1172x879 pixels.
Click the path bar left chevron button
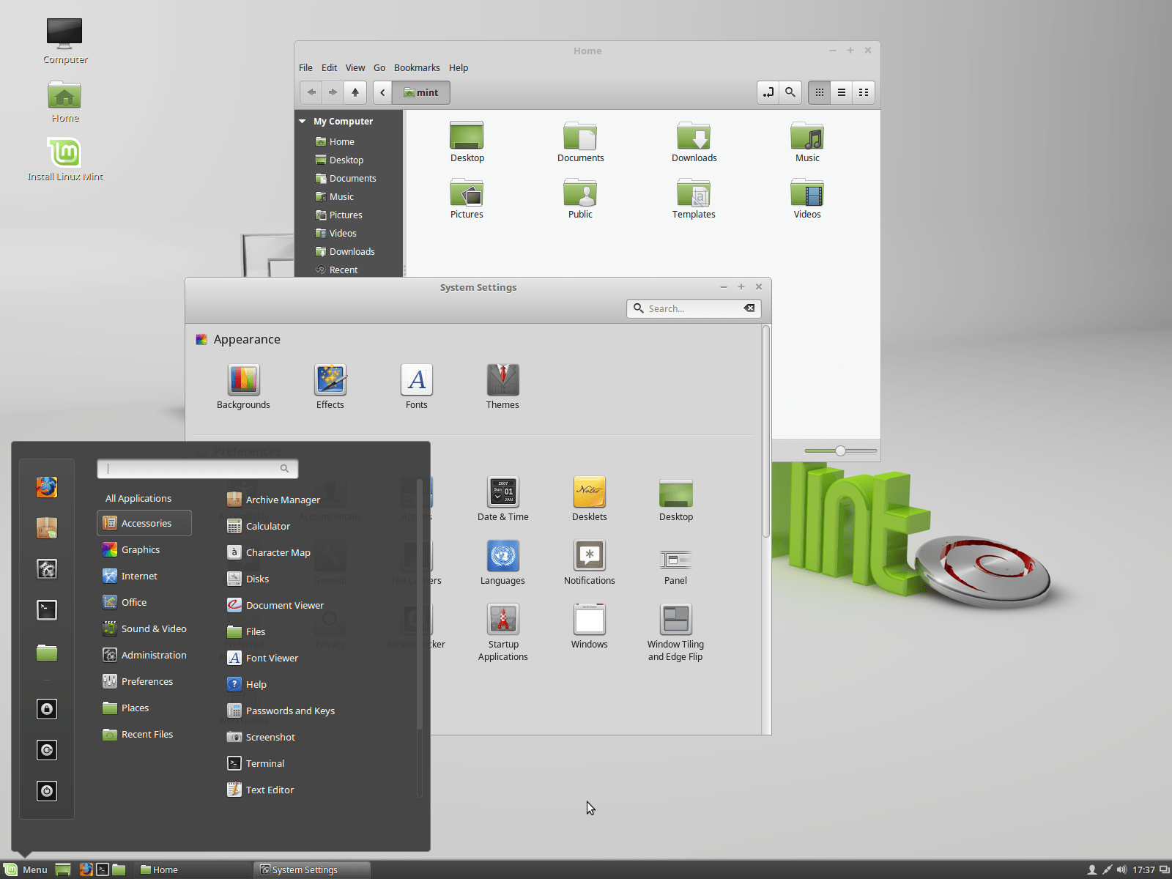tap(382, 92)
